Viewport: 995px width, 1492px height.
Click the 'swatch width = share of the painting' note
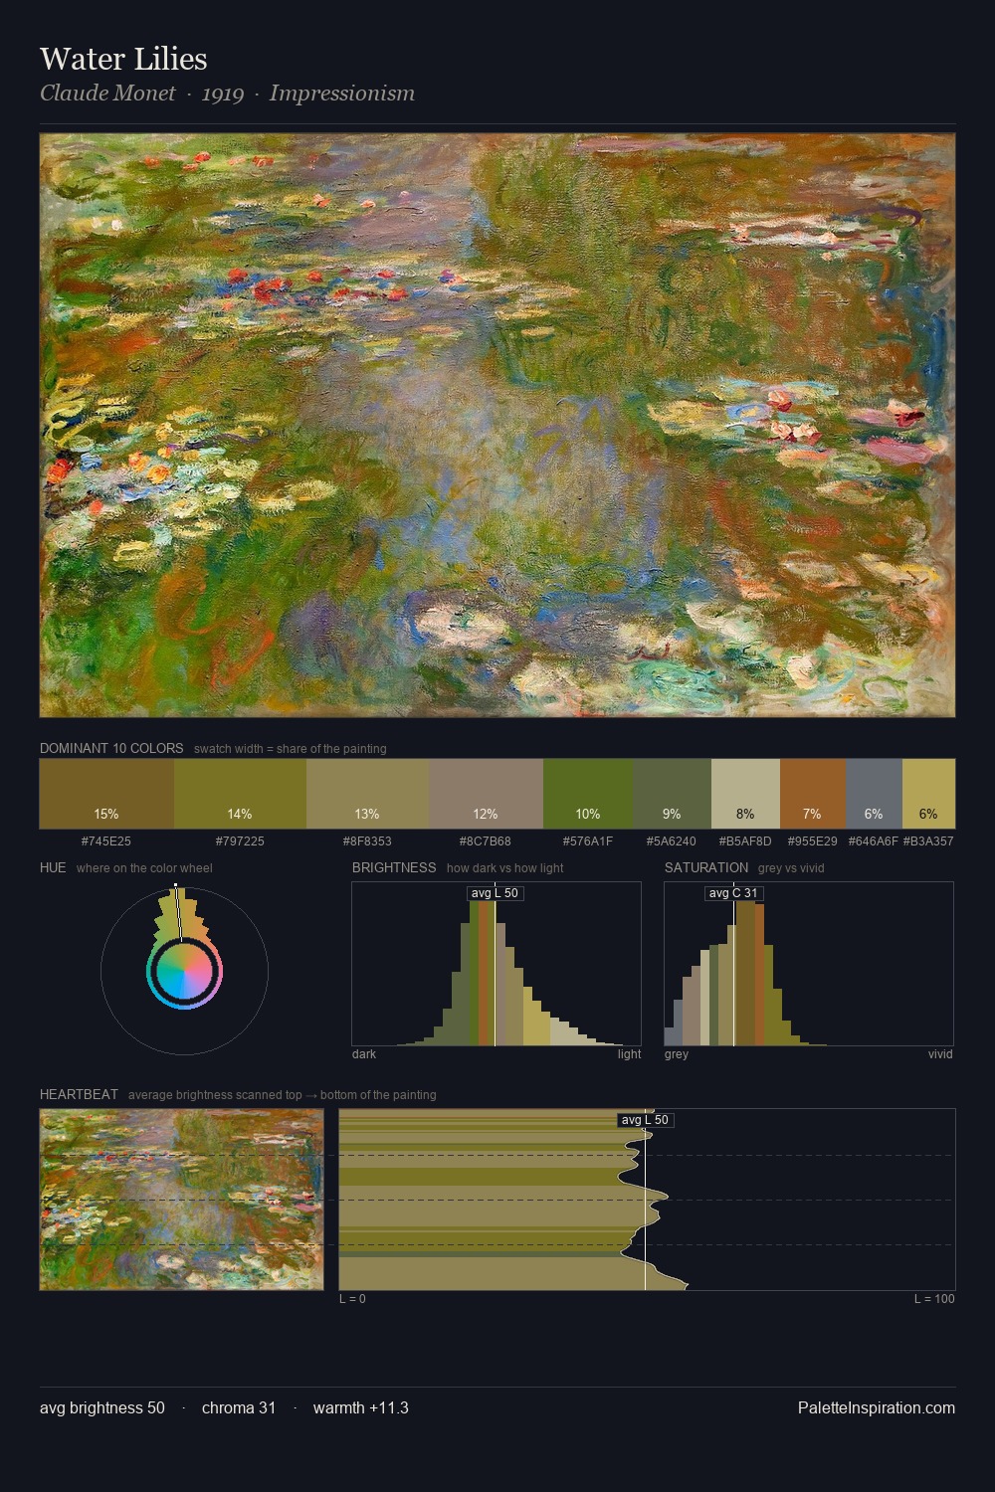coord(291,749)
